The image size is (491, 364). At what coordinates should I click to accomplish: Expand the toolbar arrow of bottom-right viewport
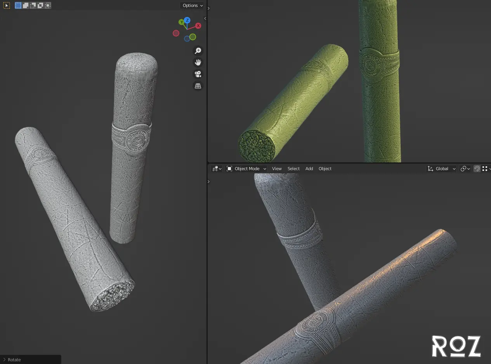209,181
